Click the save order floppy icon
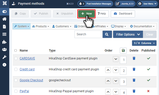159x95 pixels. point(123,51)
